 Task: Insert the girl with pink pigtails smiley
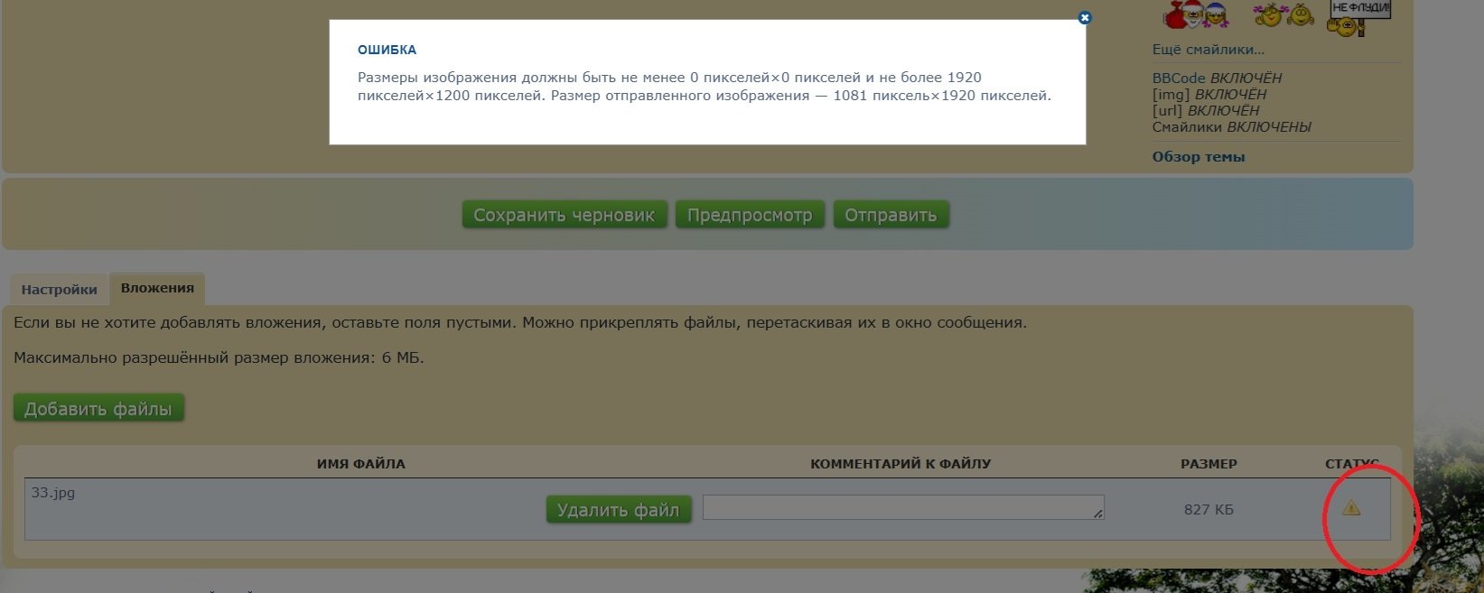click(x=1269, y=15)
